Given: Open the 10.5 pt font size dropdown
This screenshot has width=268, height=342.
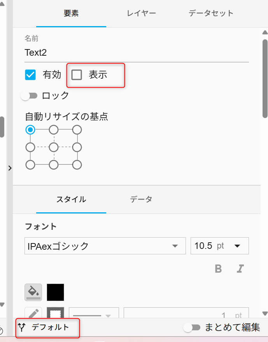Looking at the screenshot, I should tap(220, 246).
